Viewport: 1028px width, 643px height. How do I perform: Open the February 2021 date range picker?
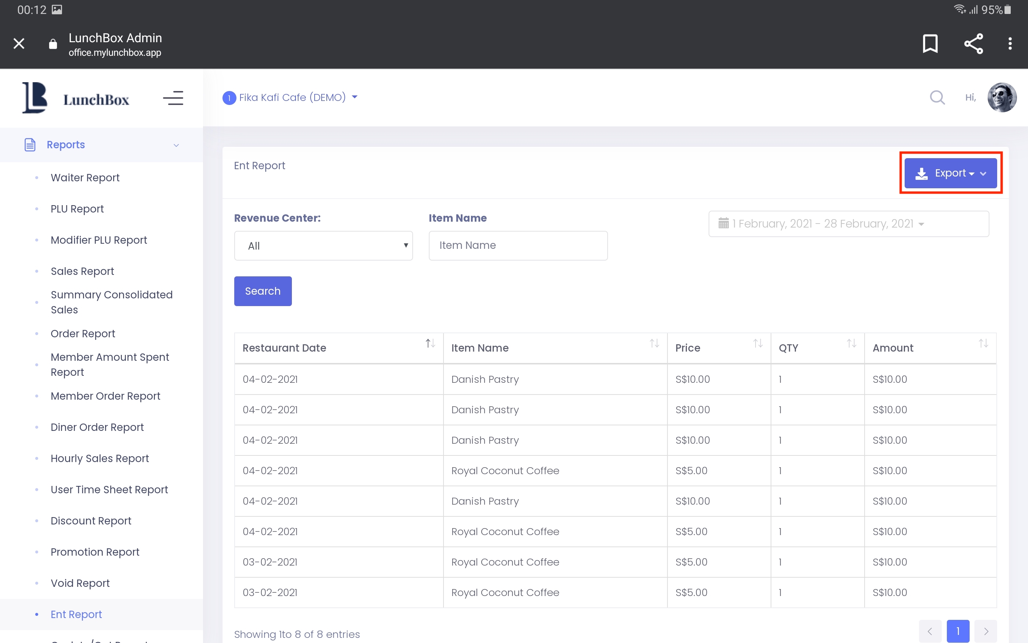848,224
